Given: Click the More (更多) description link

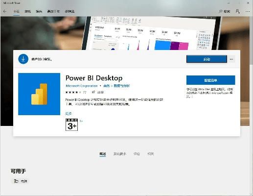Looking at the screenshot, I should (69, 114).
